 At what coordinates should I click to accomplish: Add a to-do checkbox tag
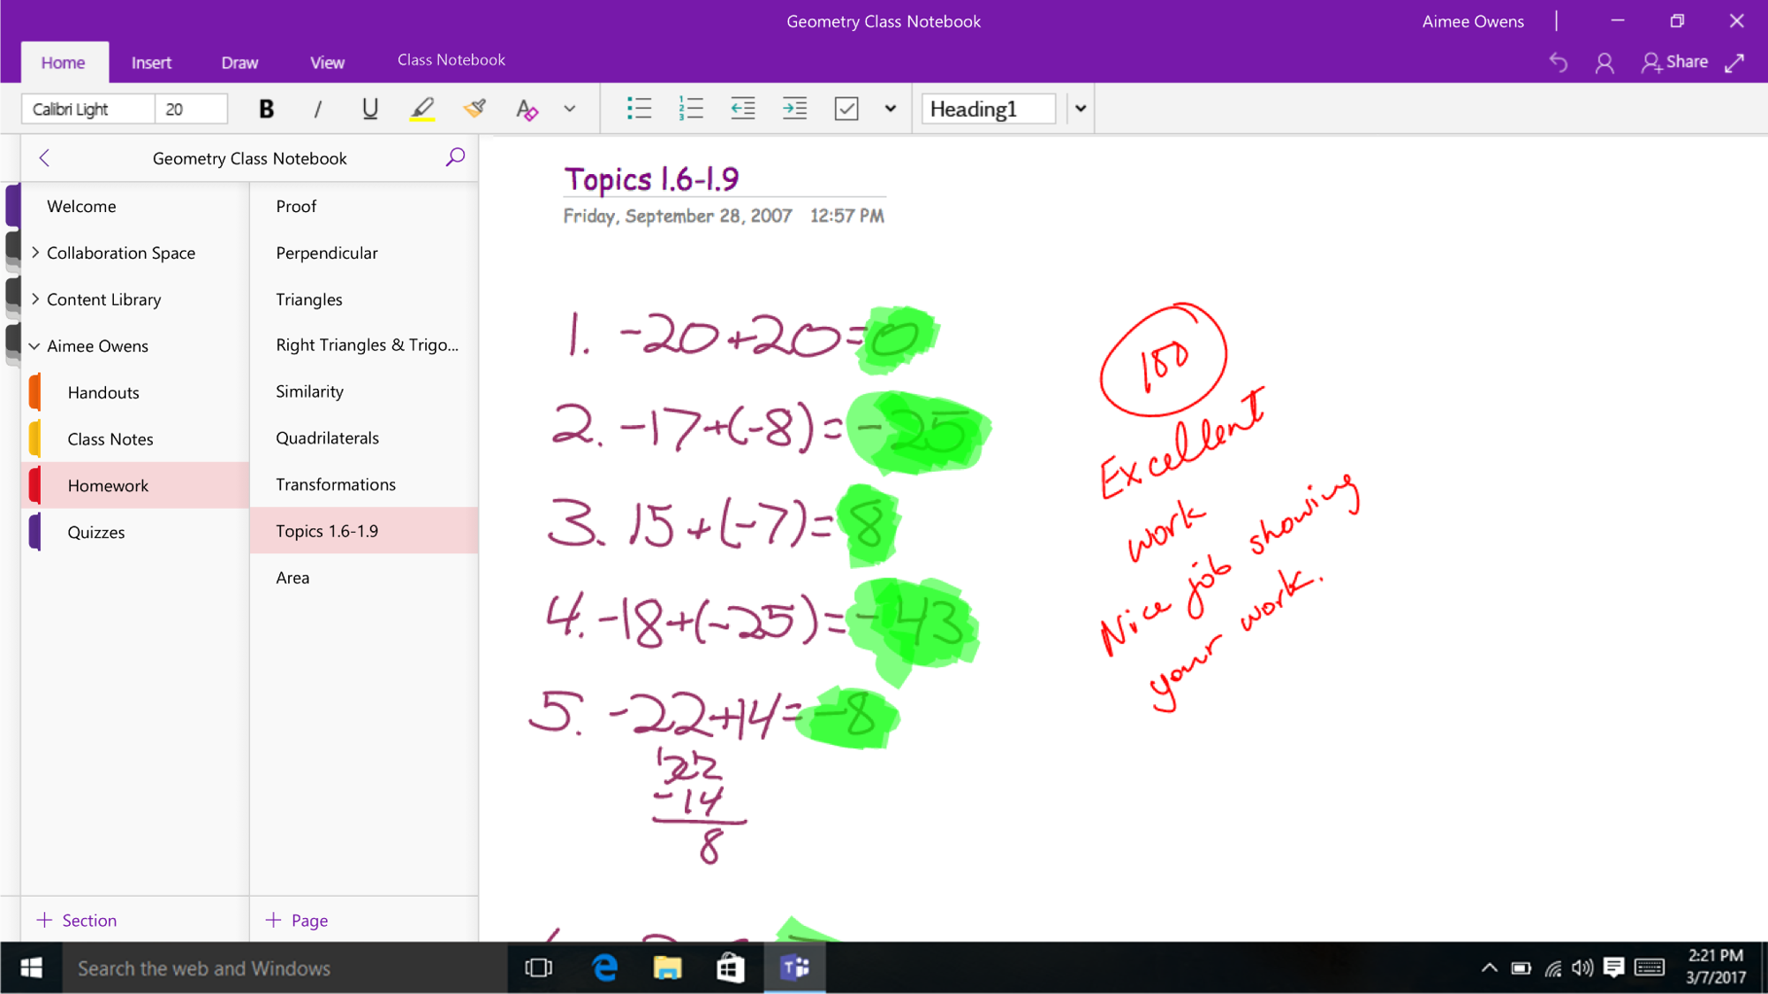coord(846,109)
